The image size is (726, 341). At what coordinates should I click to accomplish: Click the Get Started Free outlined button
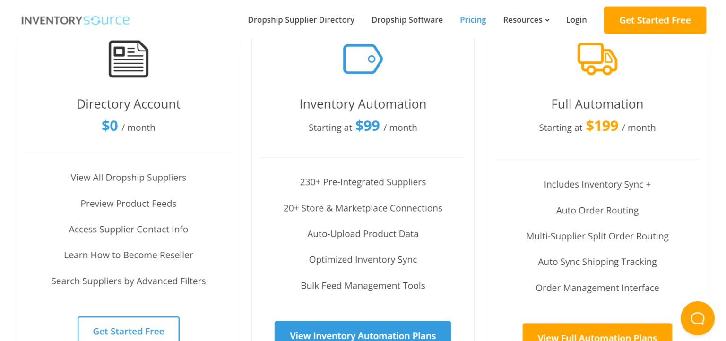click(128, 331)
